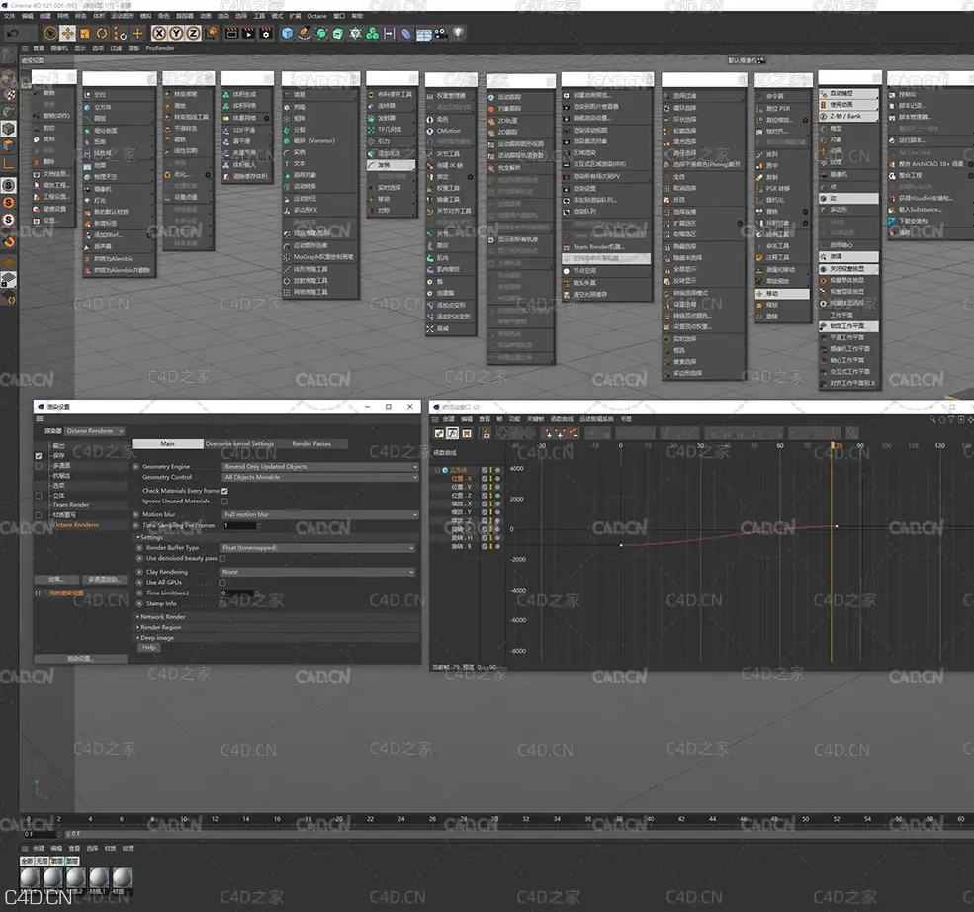Switch timeline to Dope Sheet mode icon
This screenshot has height=912, width=974.
(x=439, y=433)
